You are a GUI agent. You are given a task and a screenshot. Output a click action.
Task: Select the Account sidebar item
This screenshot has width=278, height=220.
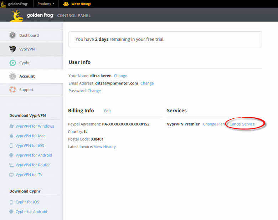[31, 76]
